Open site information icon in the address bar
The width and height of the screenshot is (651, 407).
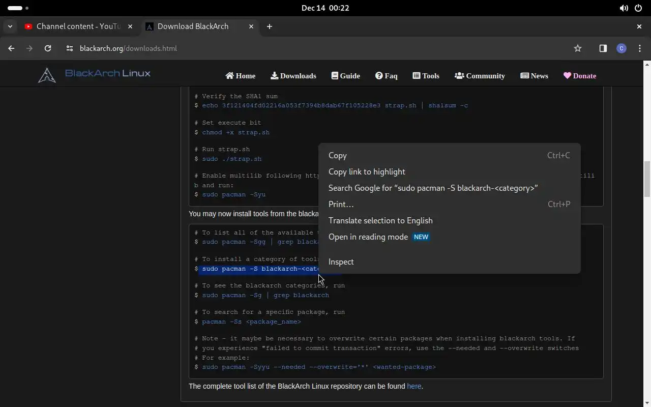point(70,48)
